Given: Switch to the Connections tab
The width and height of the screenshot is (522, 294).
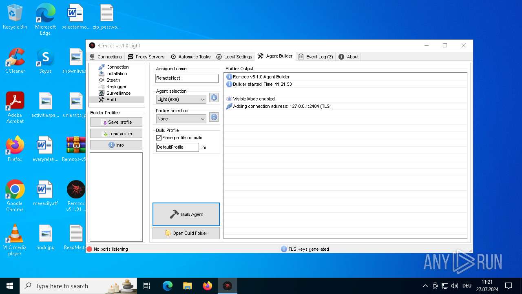Looking at the screenshot, I should [x=106, y=57].
